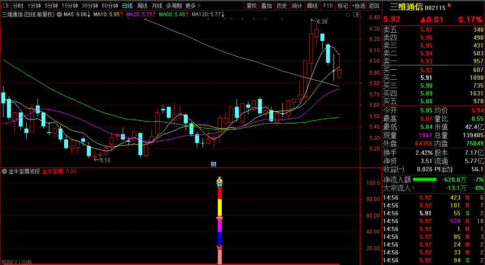Click the latest price 5.92 in the header
The image size is (485, 265).
click(x=392, y=20)
